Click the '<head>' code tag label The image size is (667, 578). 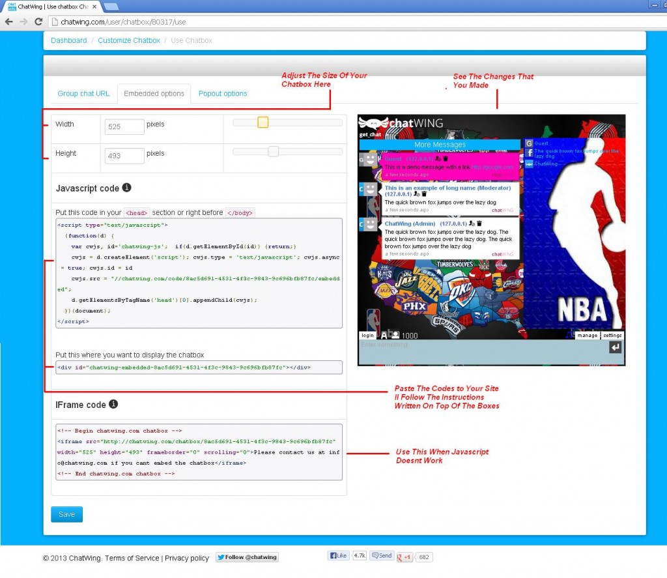(x=137, y=213)
